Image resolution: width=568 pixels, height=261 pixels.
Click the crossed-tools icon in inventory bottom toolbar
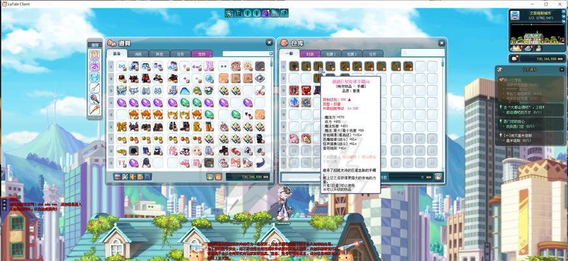point(125,177)
